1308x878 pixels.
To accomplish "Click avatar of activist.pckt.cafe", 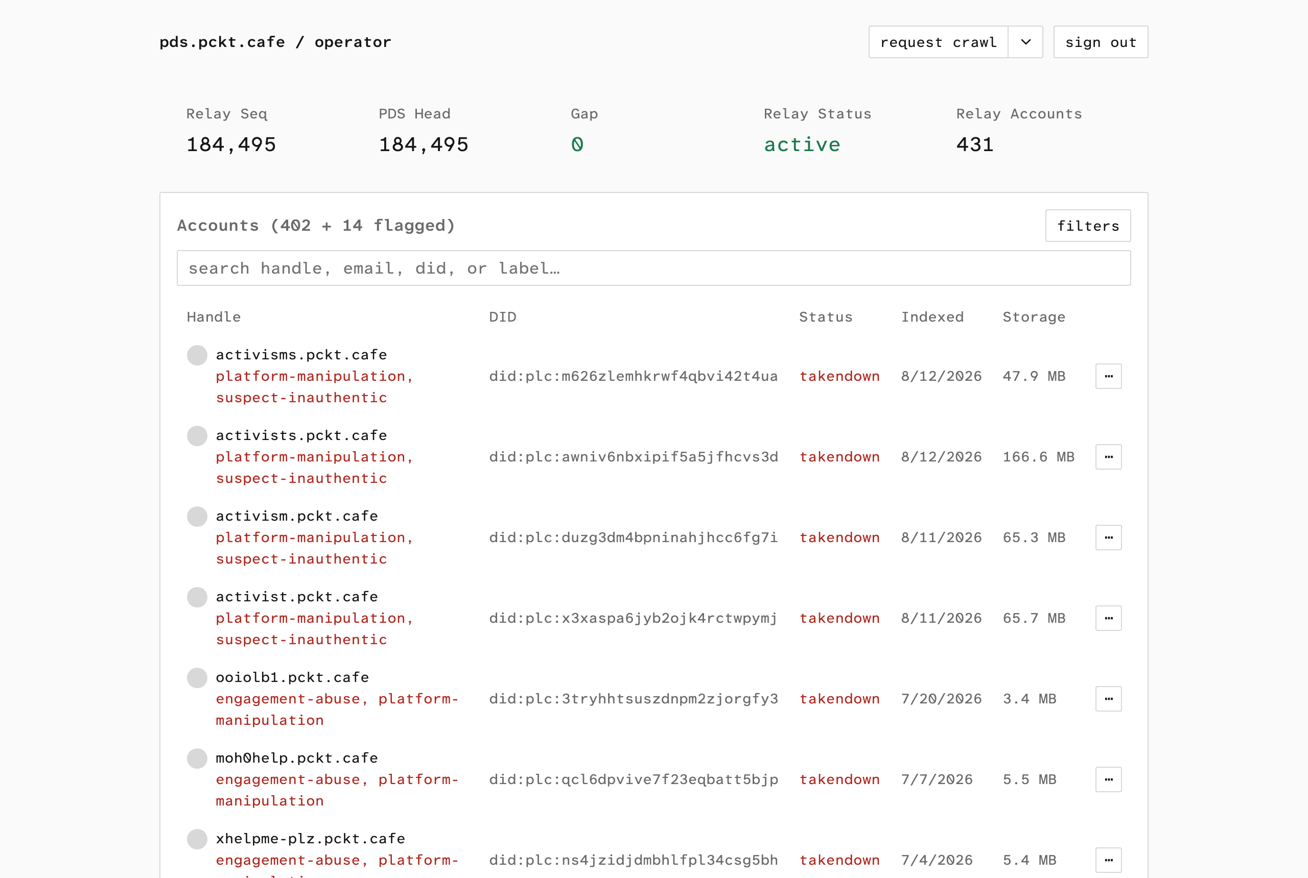I will pyautogui.click(x=197, y=597).
